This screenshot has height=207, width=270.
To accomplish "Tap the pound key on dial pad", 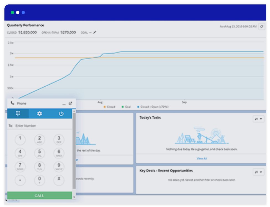I will click(59, 180).
